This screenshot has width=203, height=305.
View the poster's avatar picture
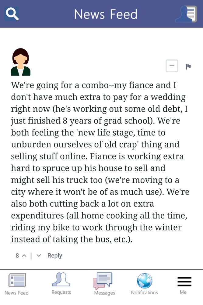pyautogui.click(x=21, y=62)
